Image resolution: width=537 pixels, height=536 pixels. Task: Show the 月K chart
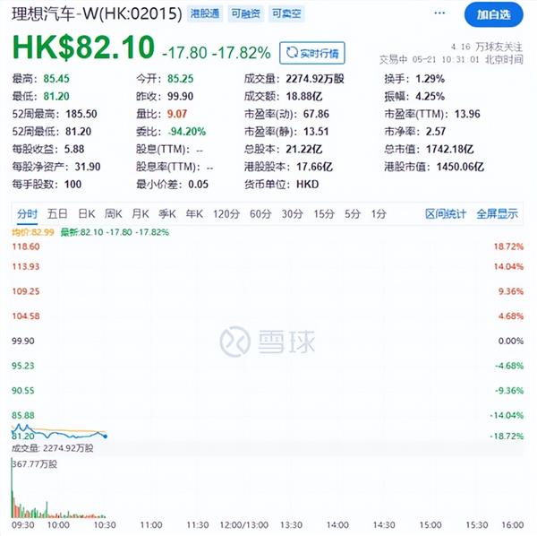140,213
